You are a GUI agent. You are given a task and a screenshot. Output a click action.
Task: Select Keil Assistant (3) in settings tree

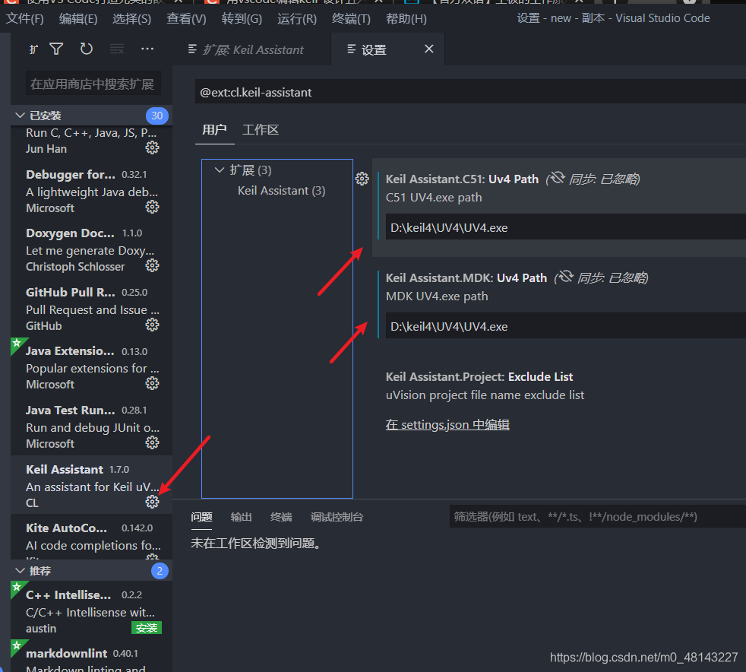281,191
